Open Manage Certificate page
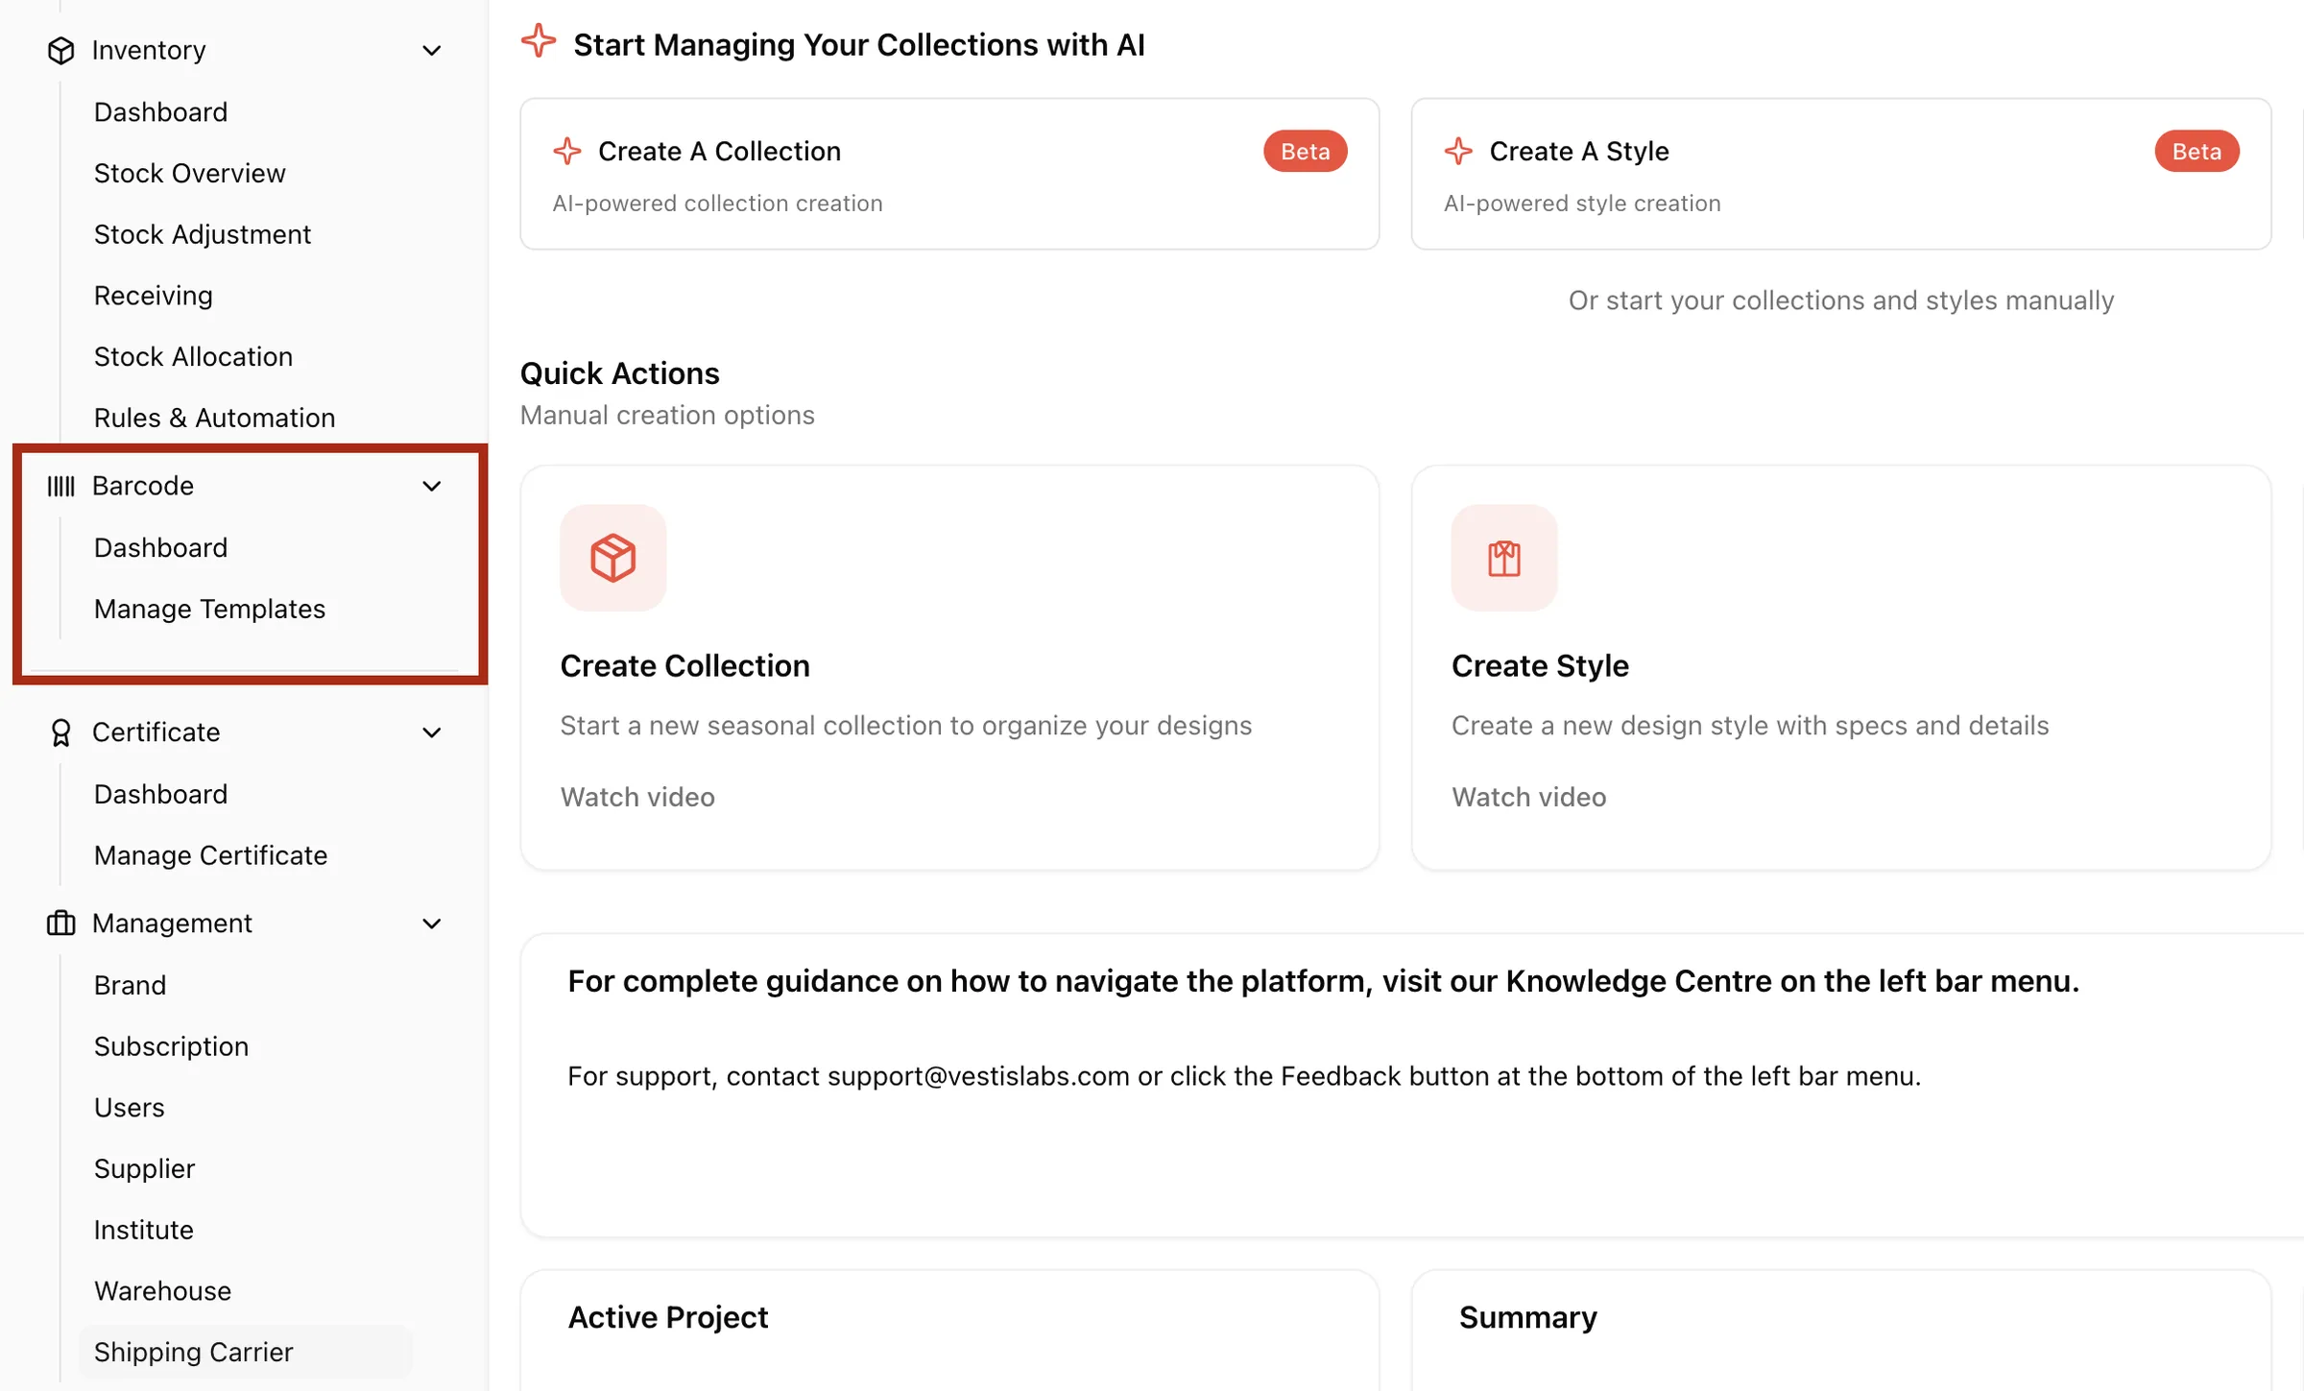Screen dimensions: 2304x1391 pyautogui.click(x=210, y=855)
